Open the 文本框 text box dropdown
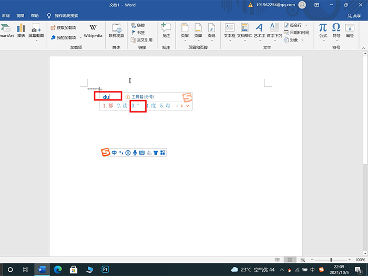368x276 pixels. tap(230, 40)
